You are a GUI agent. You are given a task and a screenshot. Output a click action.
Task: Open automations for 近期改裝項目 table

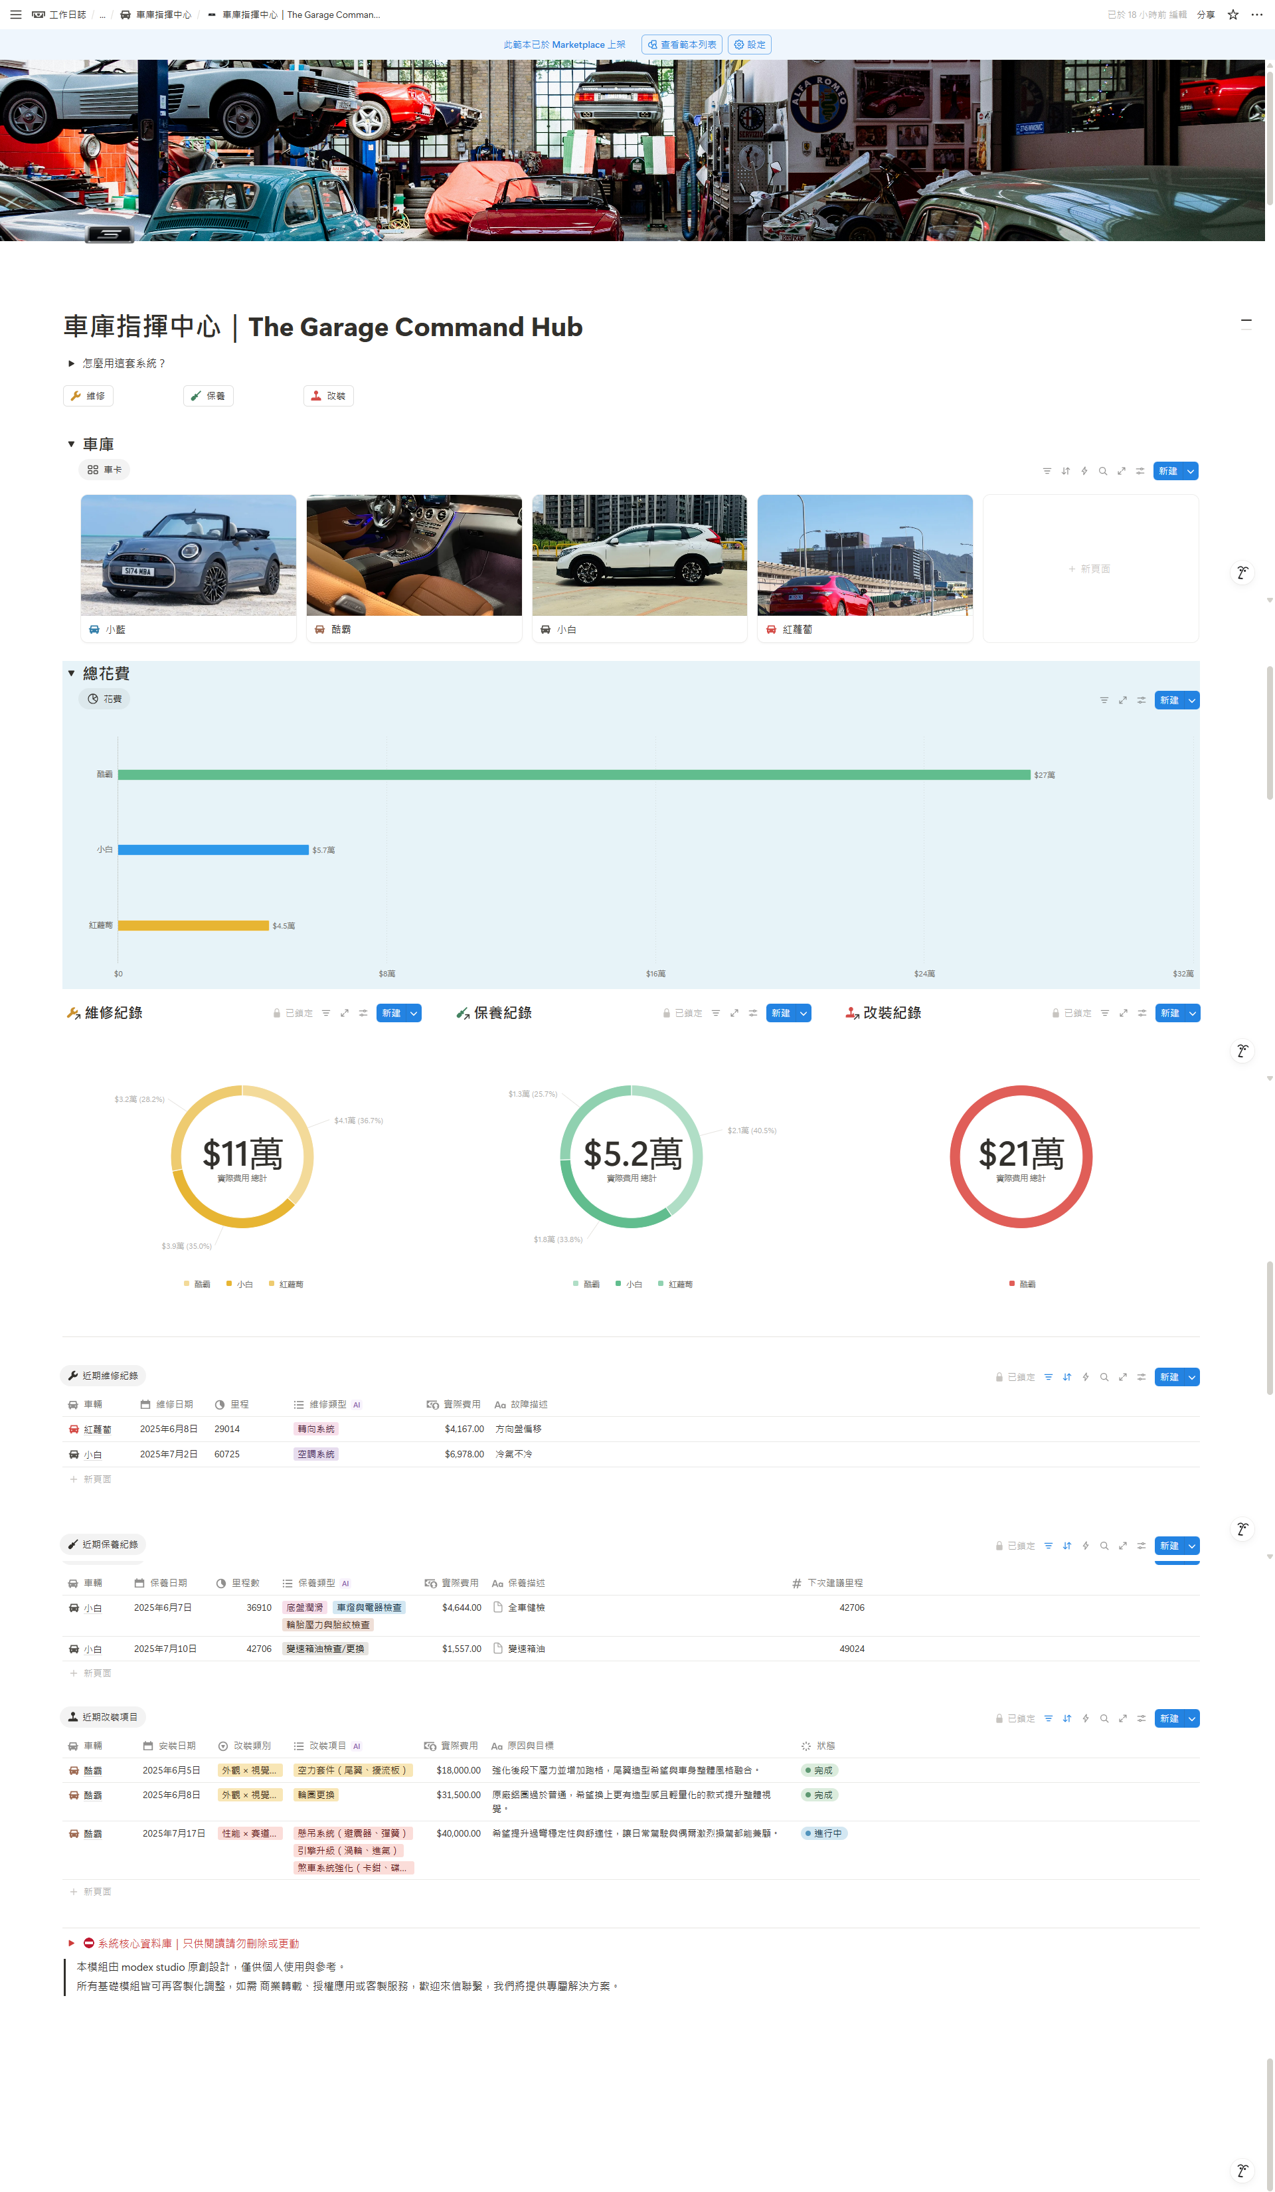(1085, 1719)
